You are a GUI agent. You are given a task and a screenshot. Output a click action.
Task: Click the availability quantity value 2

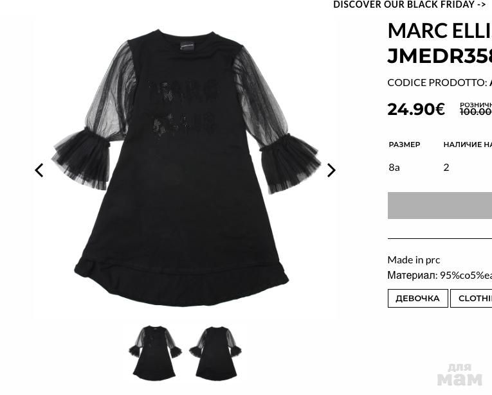(x=446, y=167)
